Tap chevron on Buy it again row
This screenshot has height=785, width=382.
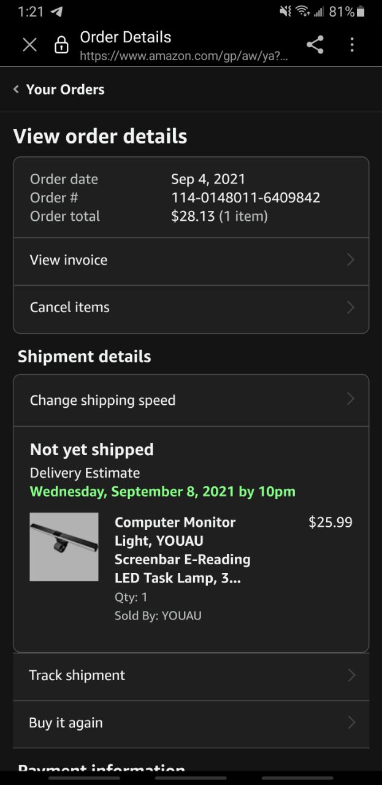[351, 723]
